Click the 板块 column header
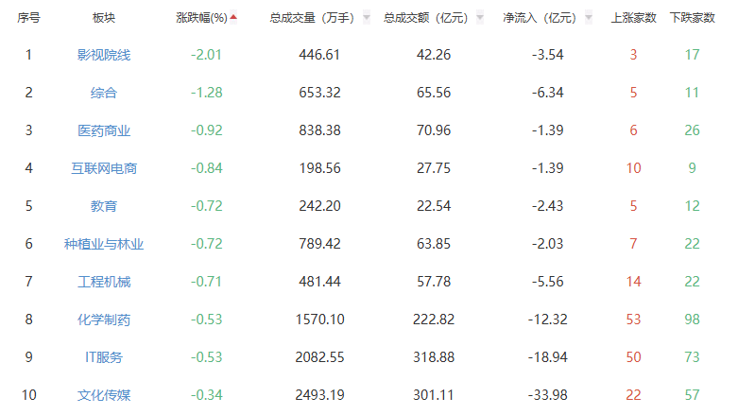738x415 pixels. pyautogui.click(x=104, y=18)
